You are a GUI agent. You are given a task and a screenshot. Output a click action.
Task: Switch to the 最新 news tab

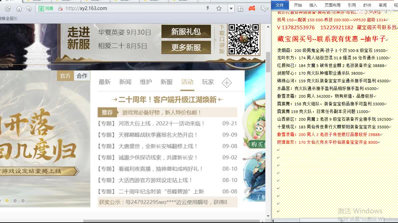click(x=105, y=82)
